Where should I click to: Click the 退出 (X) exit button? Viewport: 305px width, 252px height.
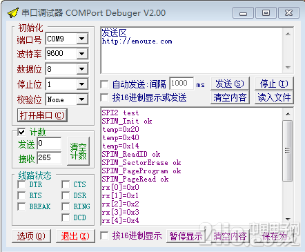tap(75, 236)
